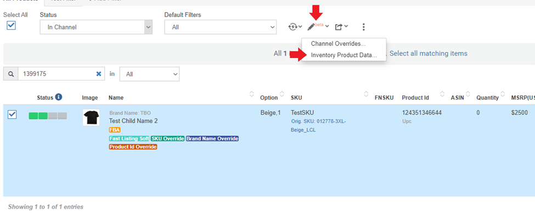This screenshot has width=535, height=213.
Task: Click the FNSKU column header
Action: 384,97
